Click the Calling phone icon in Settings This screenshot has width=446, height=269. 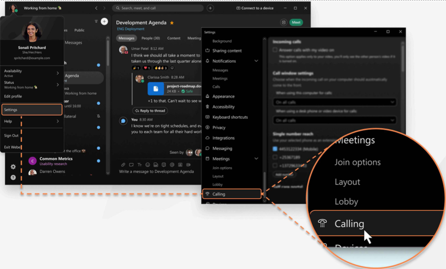(x=208, y=194)
